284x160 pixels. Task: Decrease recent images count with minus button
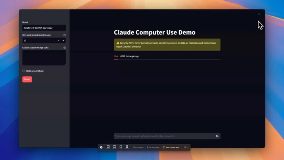(58, 40)
